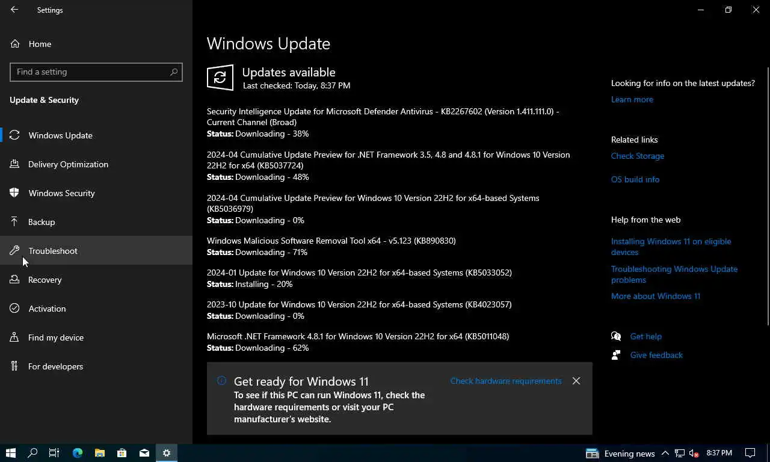Click the Installing - 20% status text
Screen dimensions: 770x462
[264, 284]
